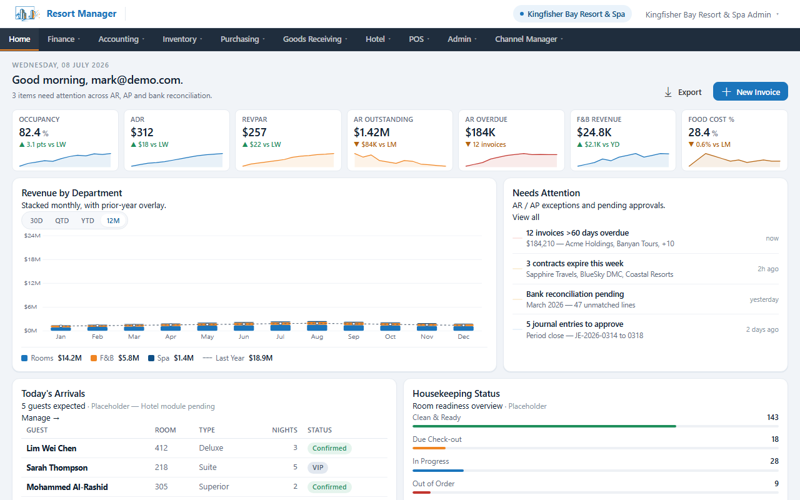Click the dashed Last Year legend marker
Viewport: 800px width, 500px height.
[207, 358]
